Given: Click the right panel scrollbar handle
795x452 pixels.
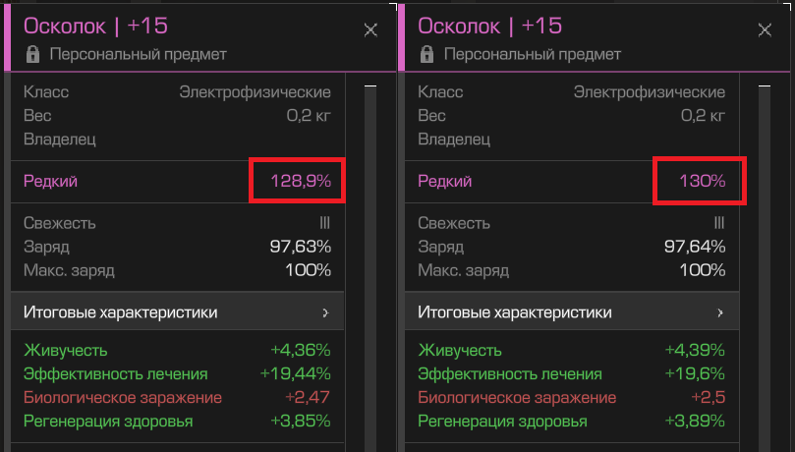Looking at the screenshot, I should [x=765, y=268].
